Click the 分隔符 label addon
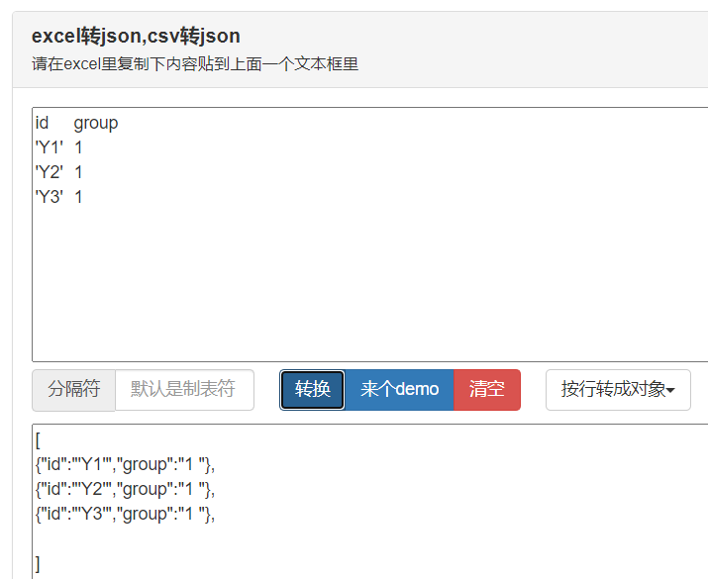This screenshot has width=708, height=579. pos(73,390)
